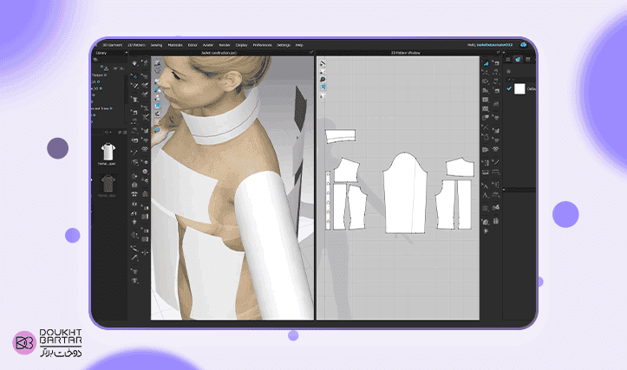Click the scissors-like cross icon in 2D toolbar

(485, 127)
